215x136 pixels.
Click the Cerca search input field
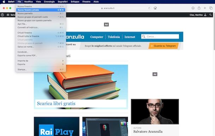tap(160, 36)
